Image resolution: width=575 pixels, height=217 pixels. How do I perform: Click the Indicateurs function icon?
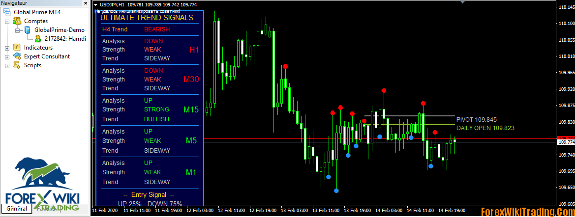pyautogui.click(x=17, y=48)
